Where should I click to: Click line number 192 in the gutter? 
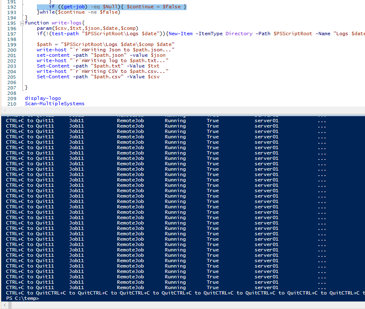pos(12,7)
